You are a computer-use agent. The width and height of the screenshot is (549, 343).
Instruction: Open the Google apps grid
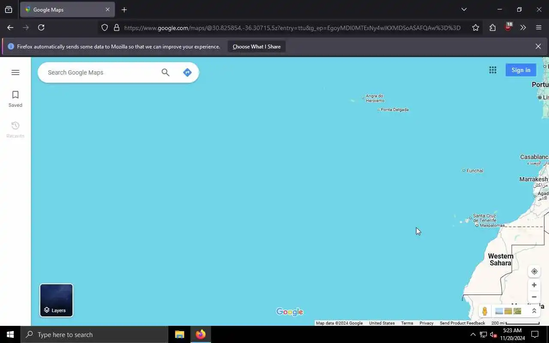coord(493,70)
